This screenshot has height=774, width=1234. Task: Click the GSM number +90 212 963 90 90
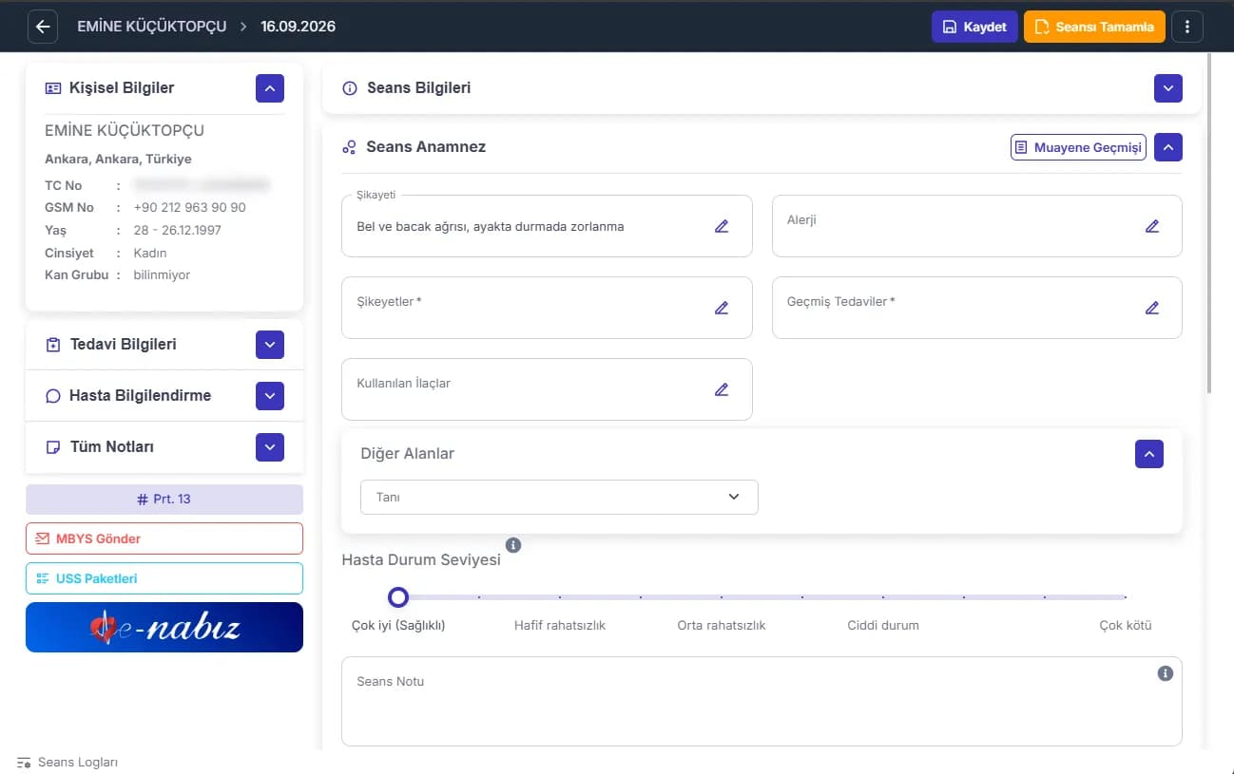coord(190,208)
